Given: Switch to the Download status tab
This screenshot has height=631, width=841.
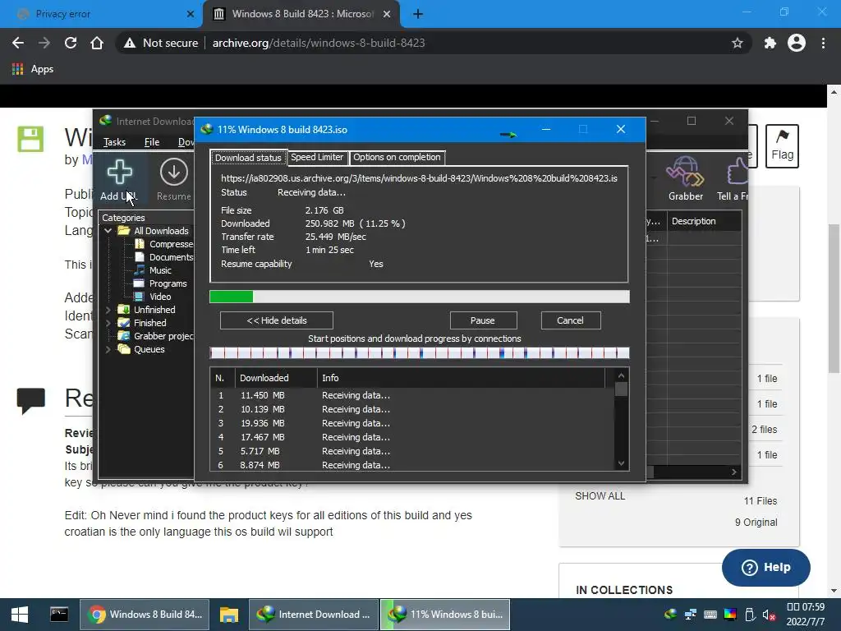Looking at the screenshot, I should click(x=248, y=158).
